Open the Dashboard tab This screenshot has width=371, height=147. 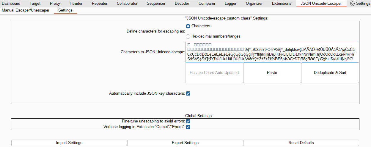click(11, 4)
